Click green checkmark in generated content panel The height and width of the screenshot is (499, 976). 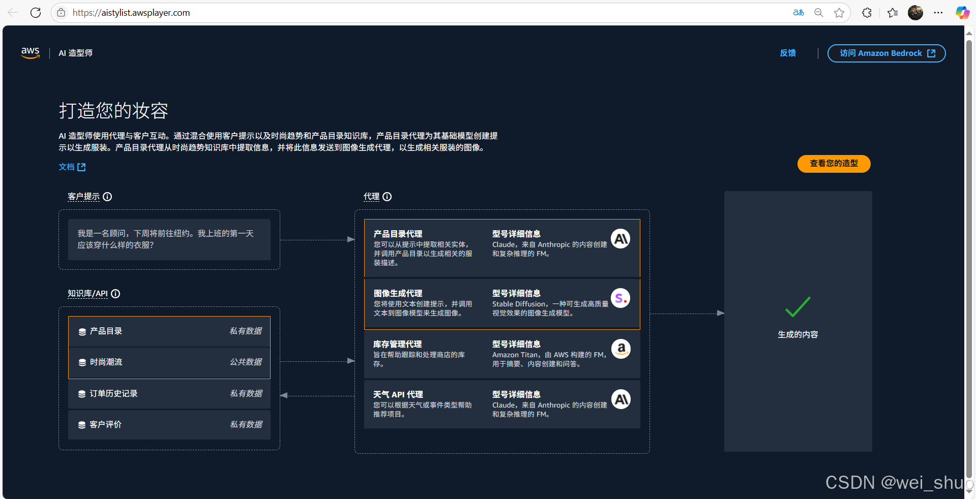tap(797, 307)
